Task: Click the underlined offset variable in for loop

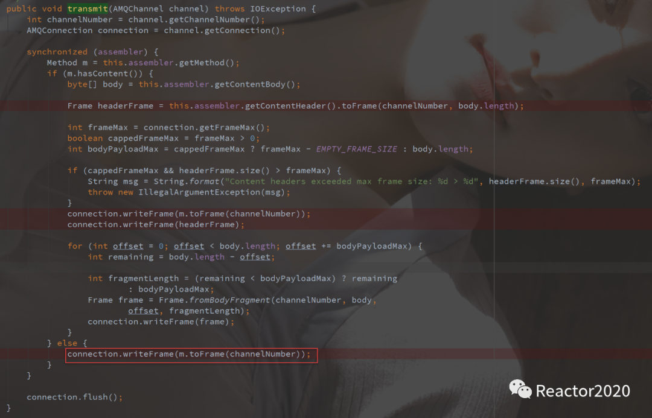Action: pos(127,246)
